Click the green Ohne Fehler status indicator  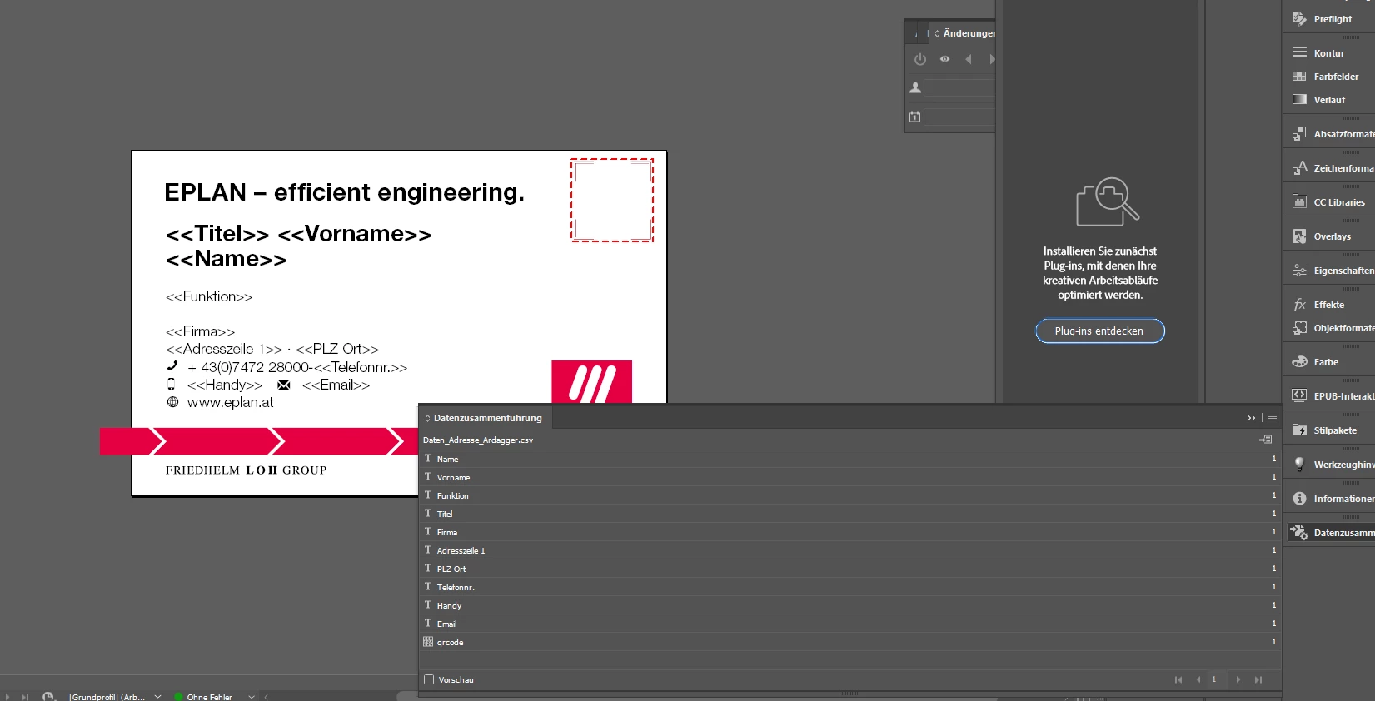[178, 696]
